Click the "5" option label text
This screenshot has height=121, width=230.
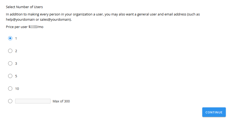point(16,76)
